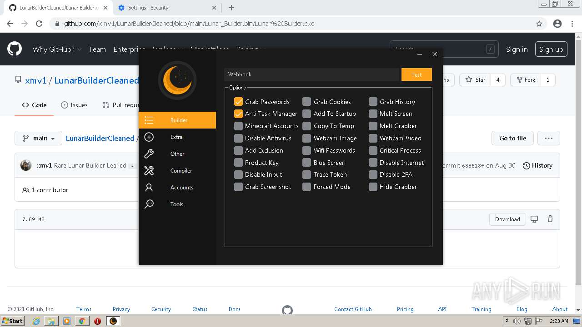The height and width of the screenshot is (327, 582).
Task: Open the Why GitHub? dropdown menu
Action: click(57, 50)
